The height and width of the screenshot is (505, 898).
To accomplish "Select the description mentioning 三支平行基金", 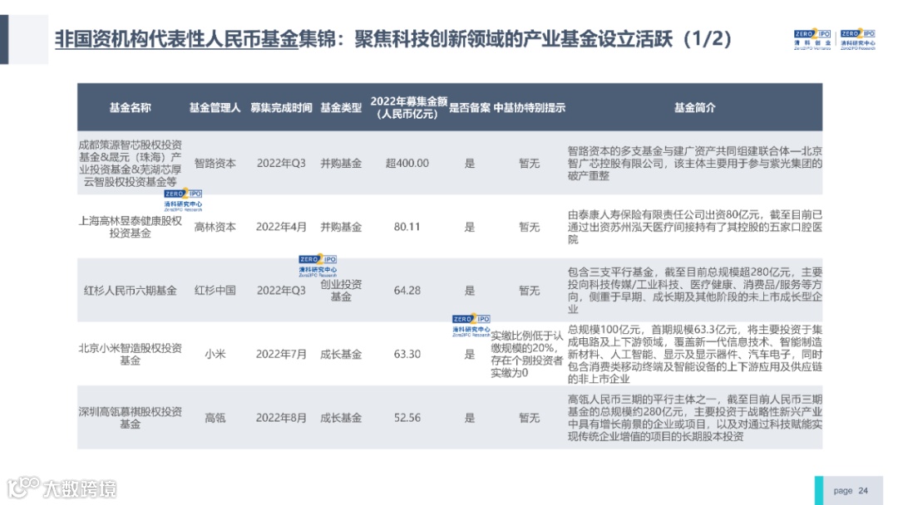I will click(x=694, y=291).
